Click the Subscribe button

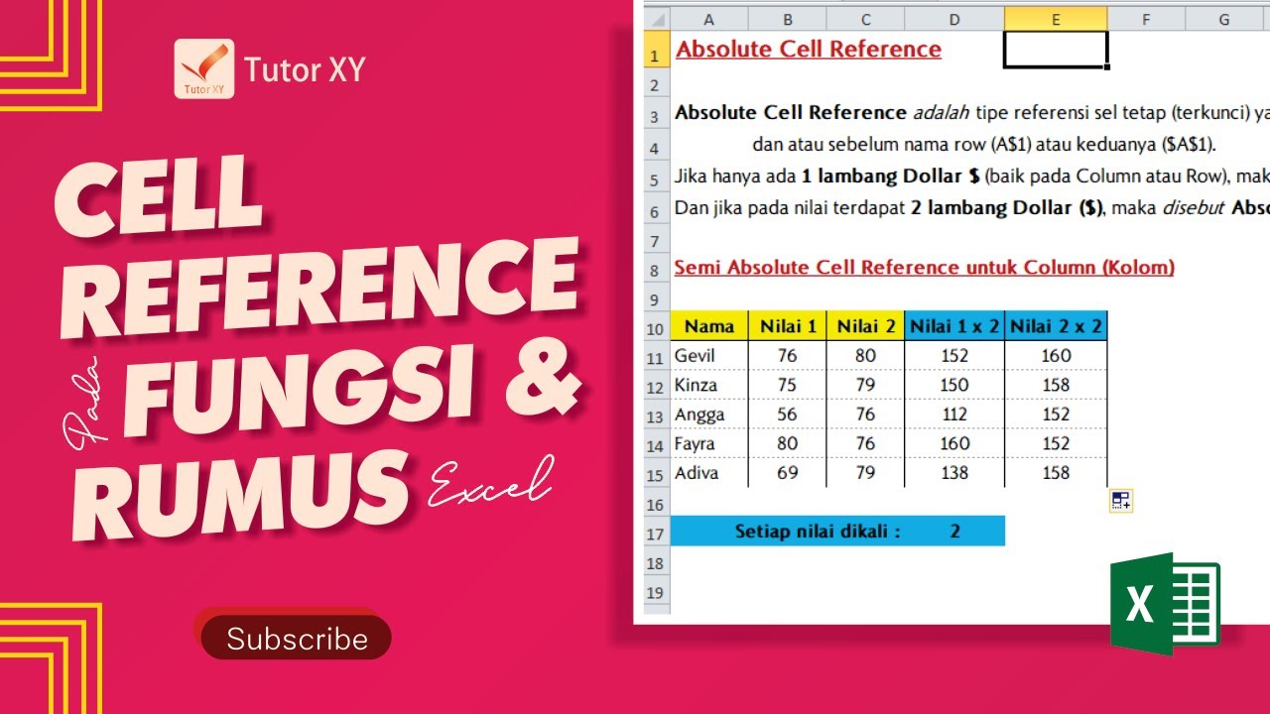point(297,638)
